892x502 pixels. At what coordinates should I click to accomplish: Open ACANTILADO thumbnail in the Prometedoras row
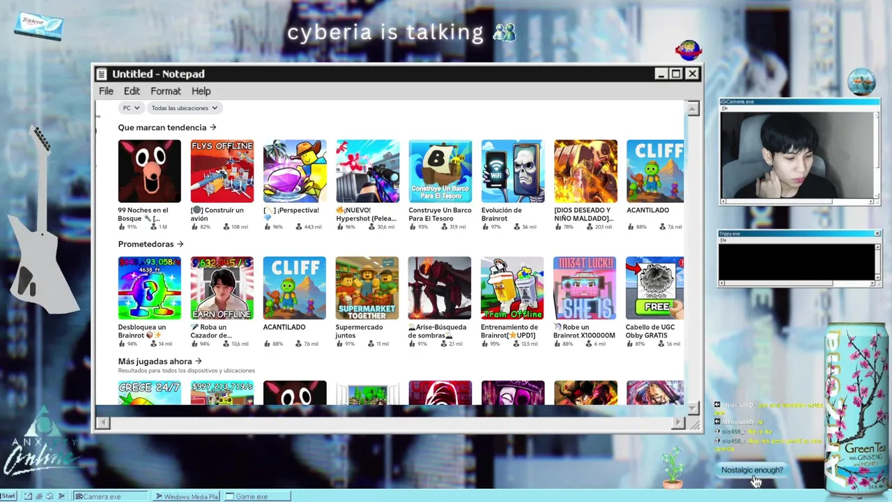[294, 288]
